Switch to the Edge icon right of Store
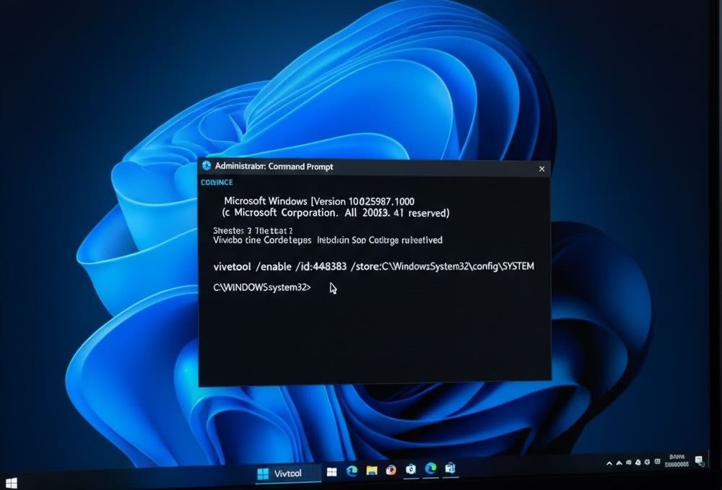 coord(431,469)
